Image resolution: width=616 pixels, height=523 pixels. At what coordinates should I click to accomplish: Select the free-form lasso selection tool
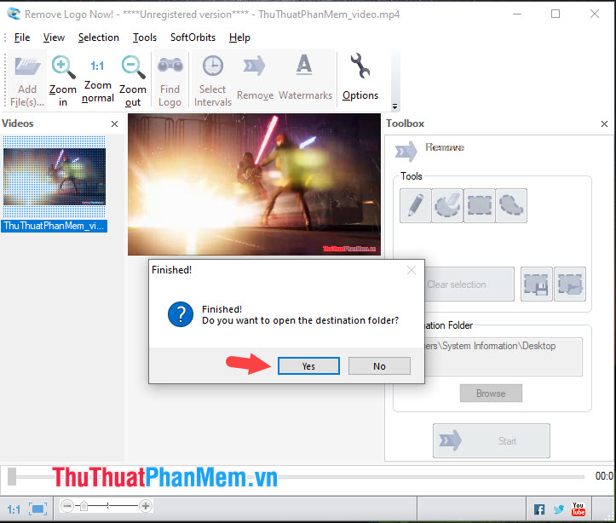(x=511, y=205)
